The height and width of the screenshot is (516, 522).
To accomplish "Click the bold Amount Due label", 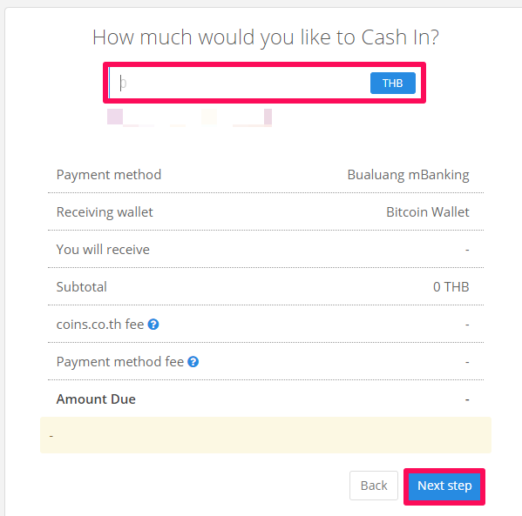I will [96, 399].
